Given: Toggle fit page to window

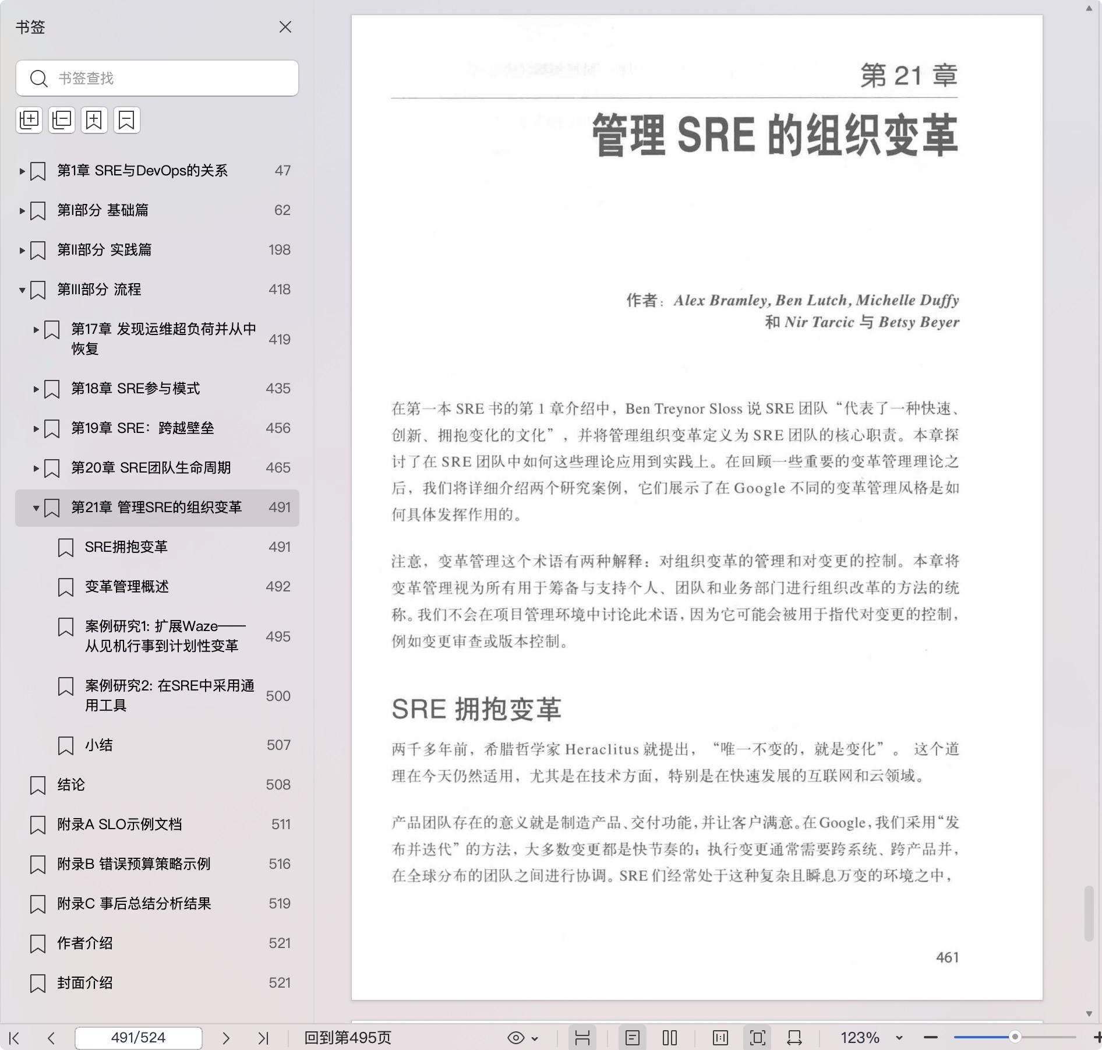Looking at the screenshot, I should pyautogui.click(x=757, y=1038).
